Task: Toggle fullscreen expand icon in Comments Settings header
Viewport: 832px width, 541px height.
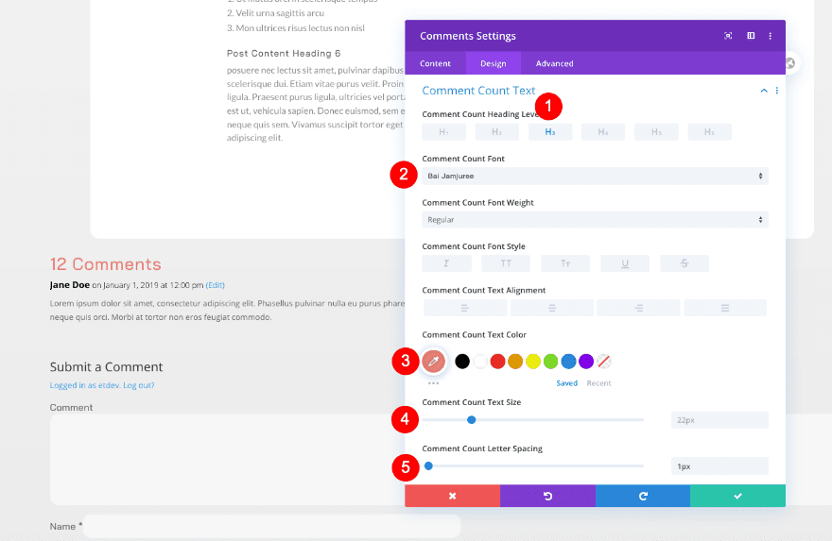Action: point(728,36)
